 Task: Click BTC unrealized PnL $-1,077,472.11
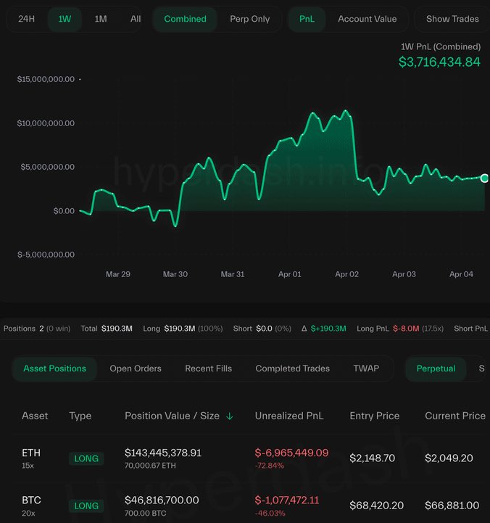(x=286, y=501)
